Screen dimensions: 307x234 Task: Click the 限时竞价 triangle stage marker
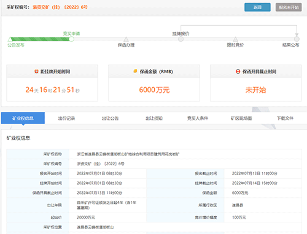click(235, 39)
